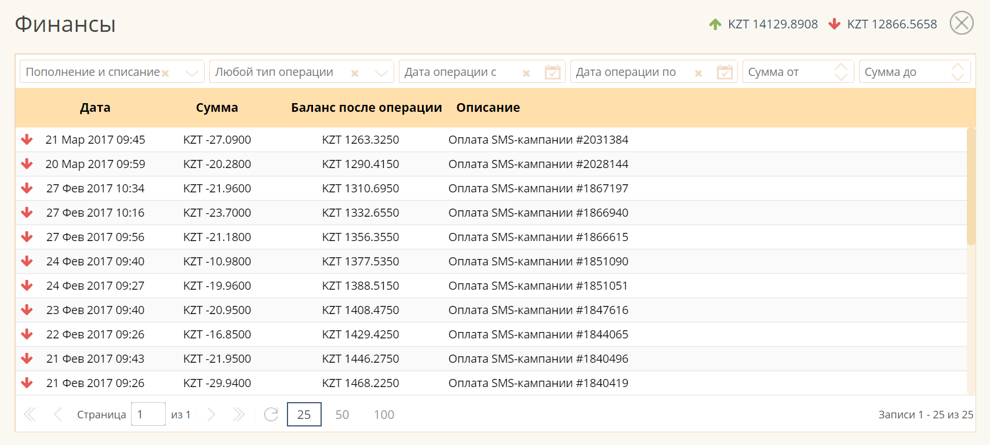Close the Финансы dialog with the X icon
The image size is (990, 445).
click(x=962, y=23)
